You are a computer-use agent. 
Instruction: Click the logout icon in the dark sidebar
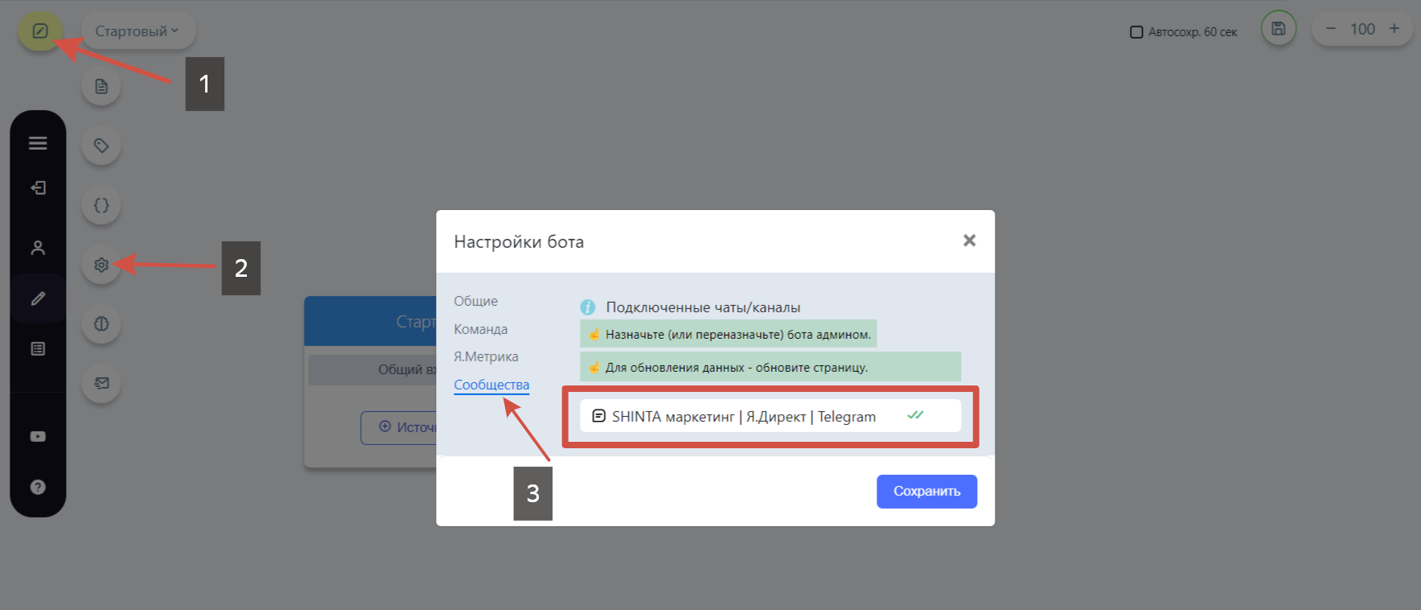tap(38, 188)
